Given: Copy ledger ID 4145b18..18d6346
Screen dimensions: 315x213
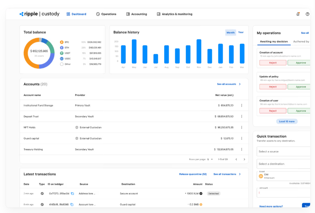Looking at the screenshot, I should (x=72, y=204).
